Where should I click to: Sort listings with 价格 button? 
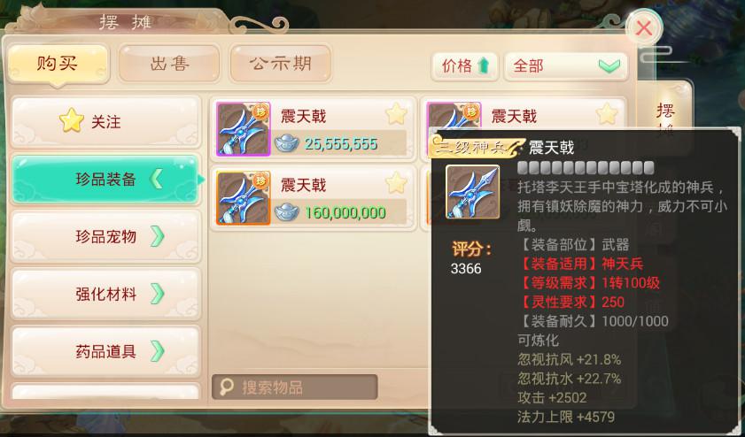pos(465,66)
